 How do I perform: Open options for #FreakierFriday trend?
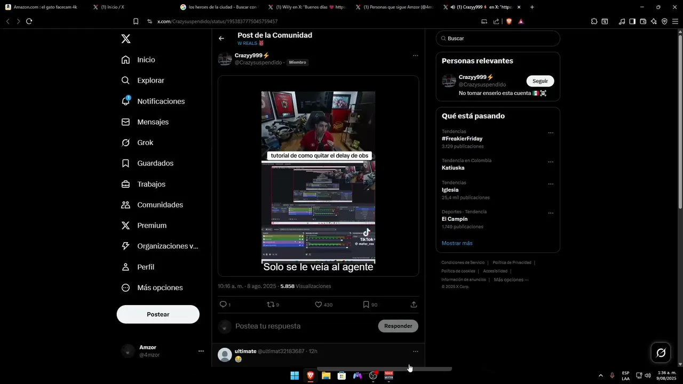click(x=551, y=133)
